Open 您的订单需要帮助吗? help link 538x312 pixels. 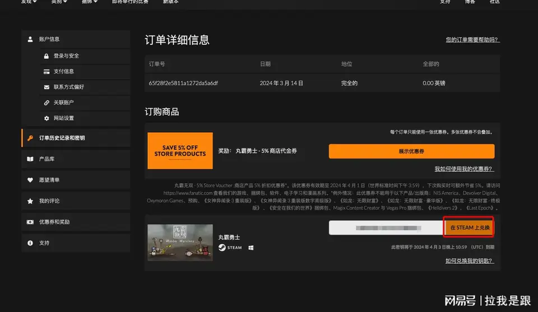[473, 40]
